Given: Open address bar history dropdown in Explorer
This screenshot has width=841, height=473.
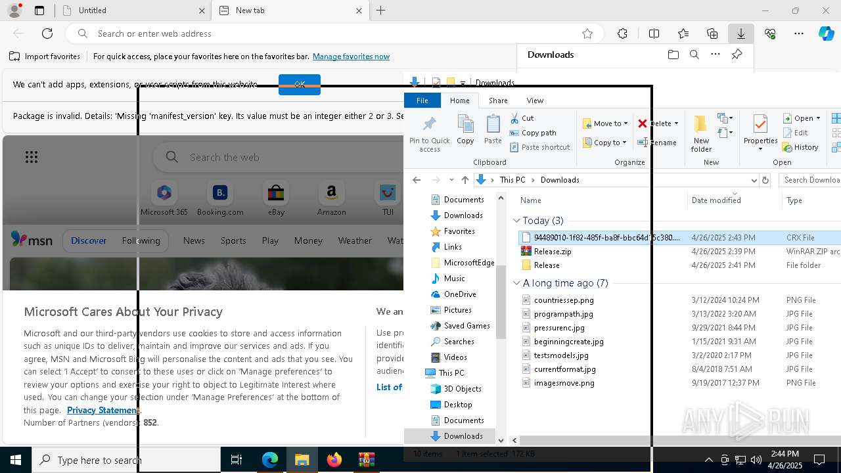Looking at the screenshot, I should pos(754,180).
